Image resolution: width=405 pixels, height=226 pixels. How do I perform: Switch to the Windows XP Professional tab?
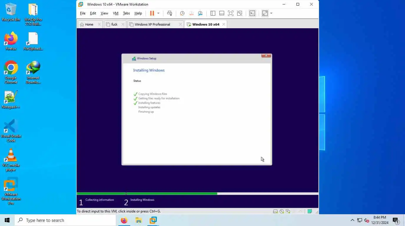pos(152,24)
